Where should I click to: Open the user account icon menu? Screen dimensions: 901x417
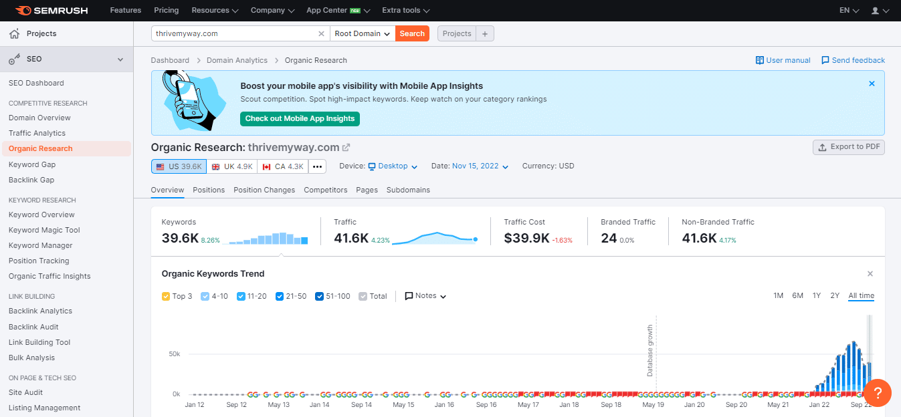click(879, 11)
